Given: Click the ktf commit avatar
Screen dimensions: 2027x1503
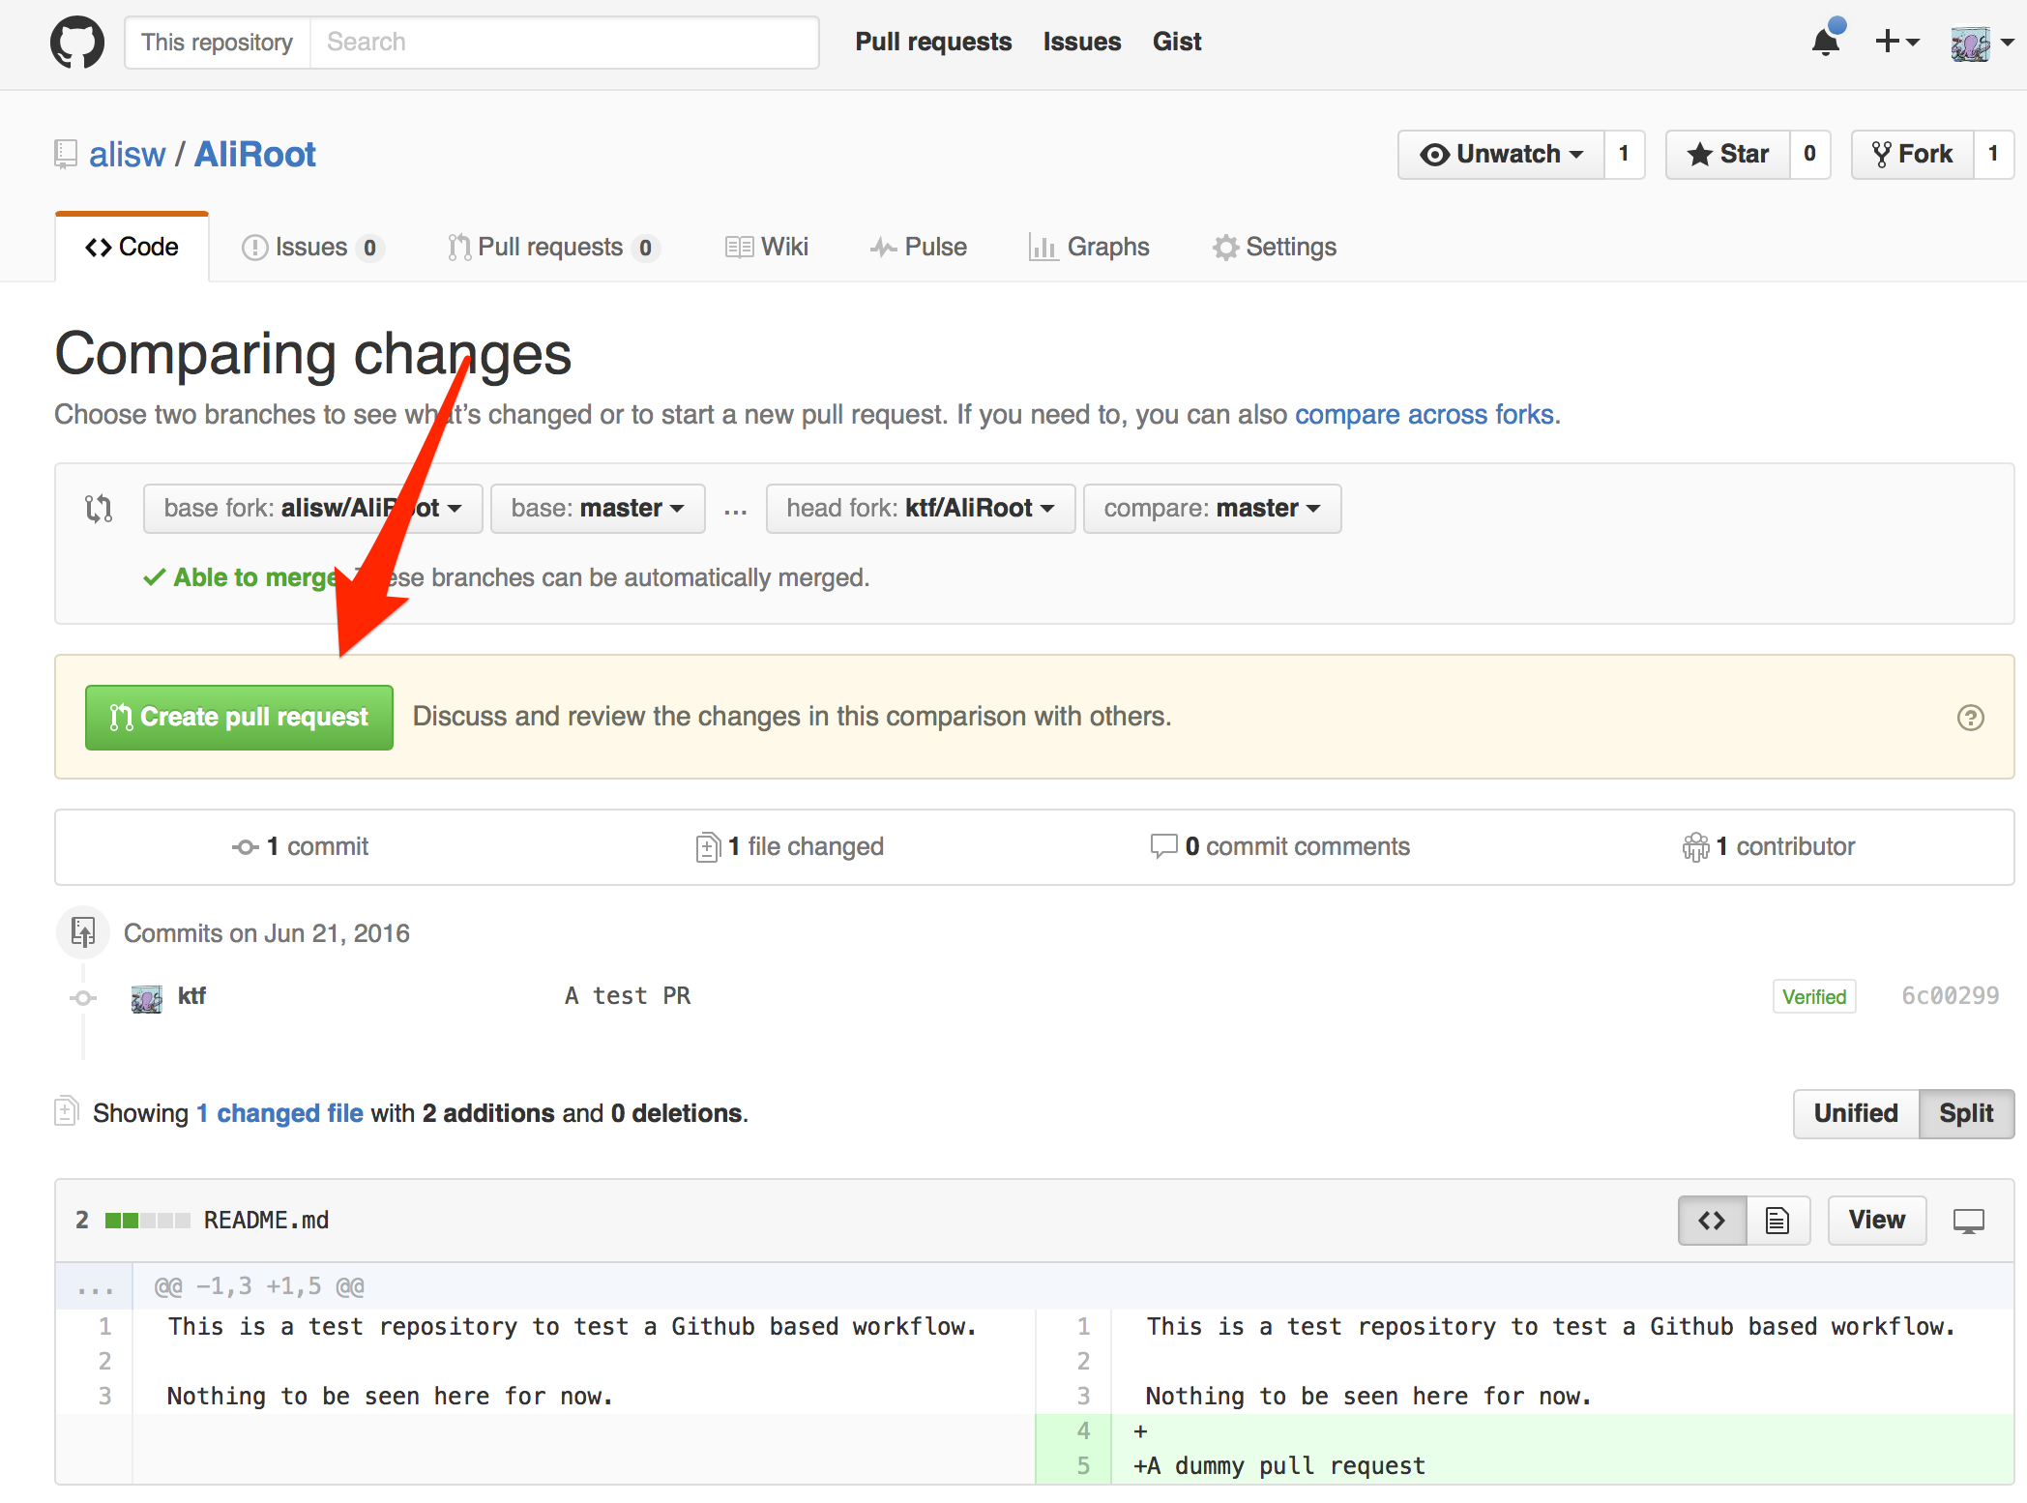Looking at the screenshot, I should pos(146,997).
